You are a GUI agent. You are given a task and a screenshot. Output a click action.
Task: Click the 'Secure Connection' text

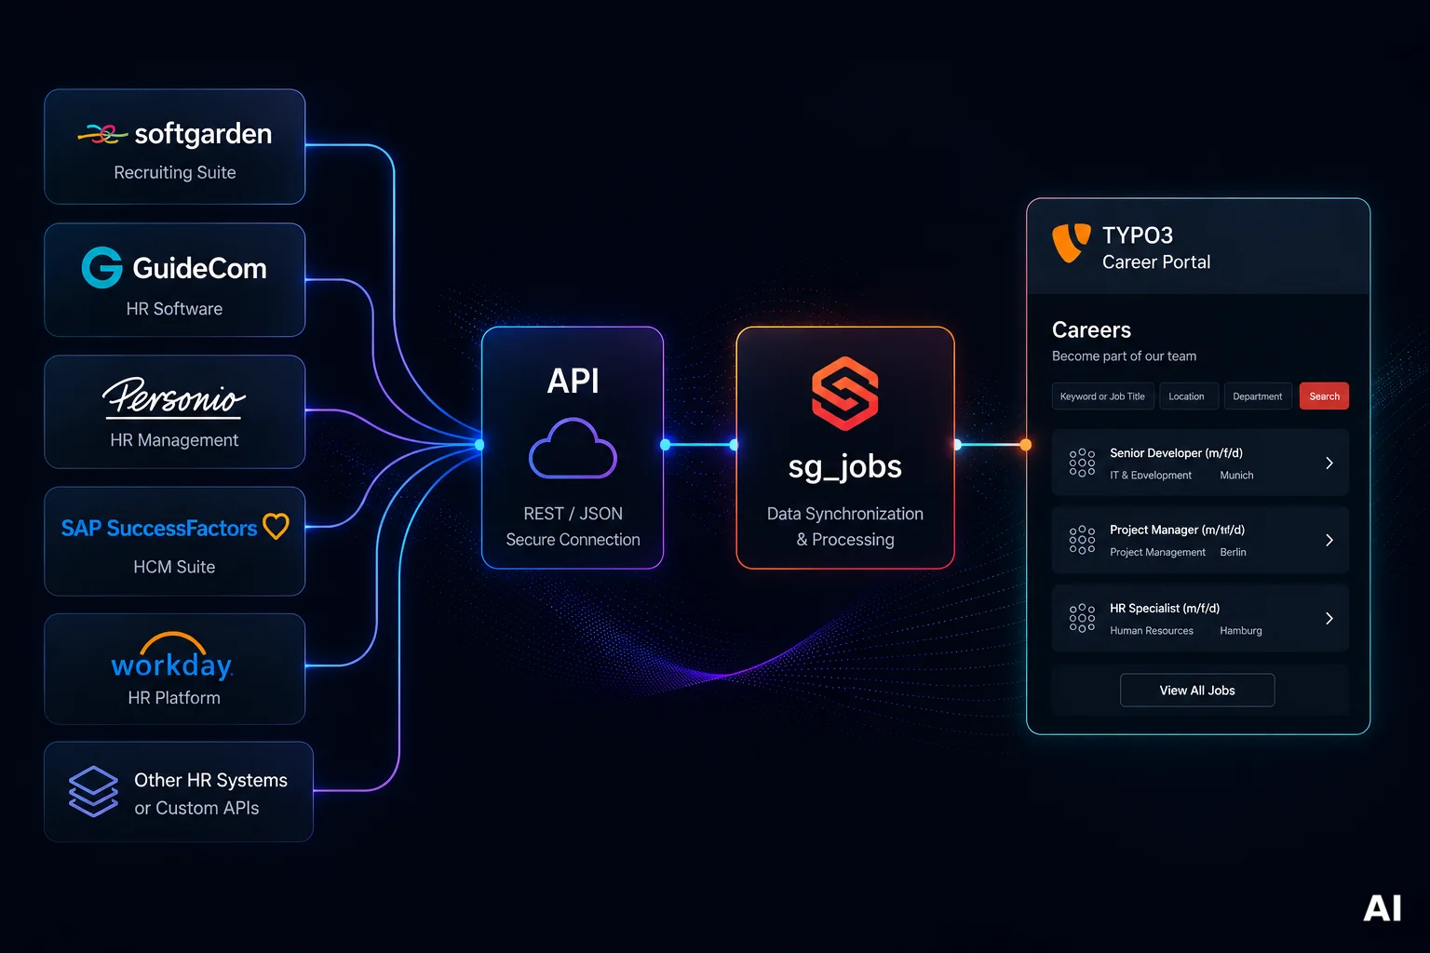573,540
